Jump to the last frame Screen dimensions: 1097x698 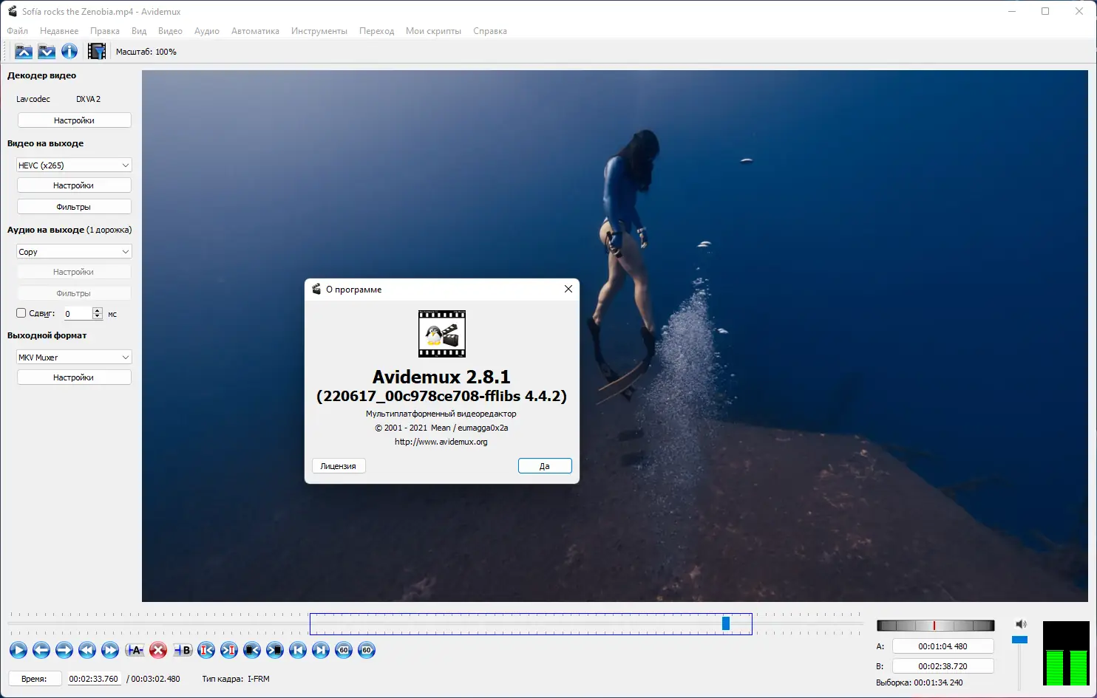321,650
